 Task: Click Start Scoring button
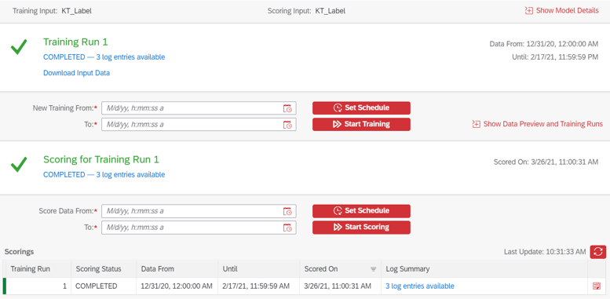(361, 228)
